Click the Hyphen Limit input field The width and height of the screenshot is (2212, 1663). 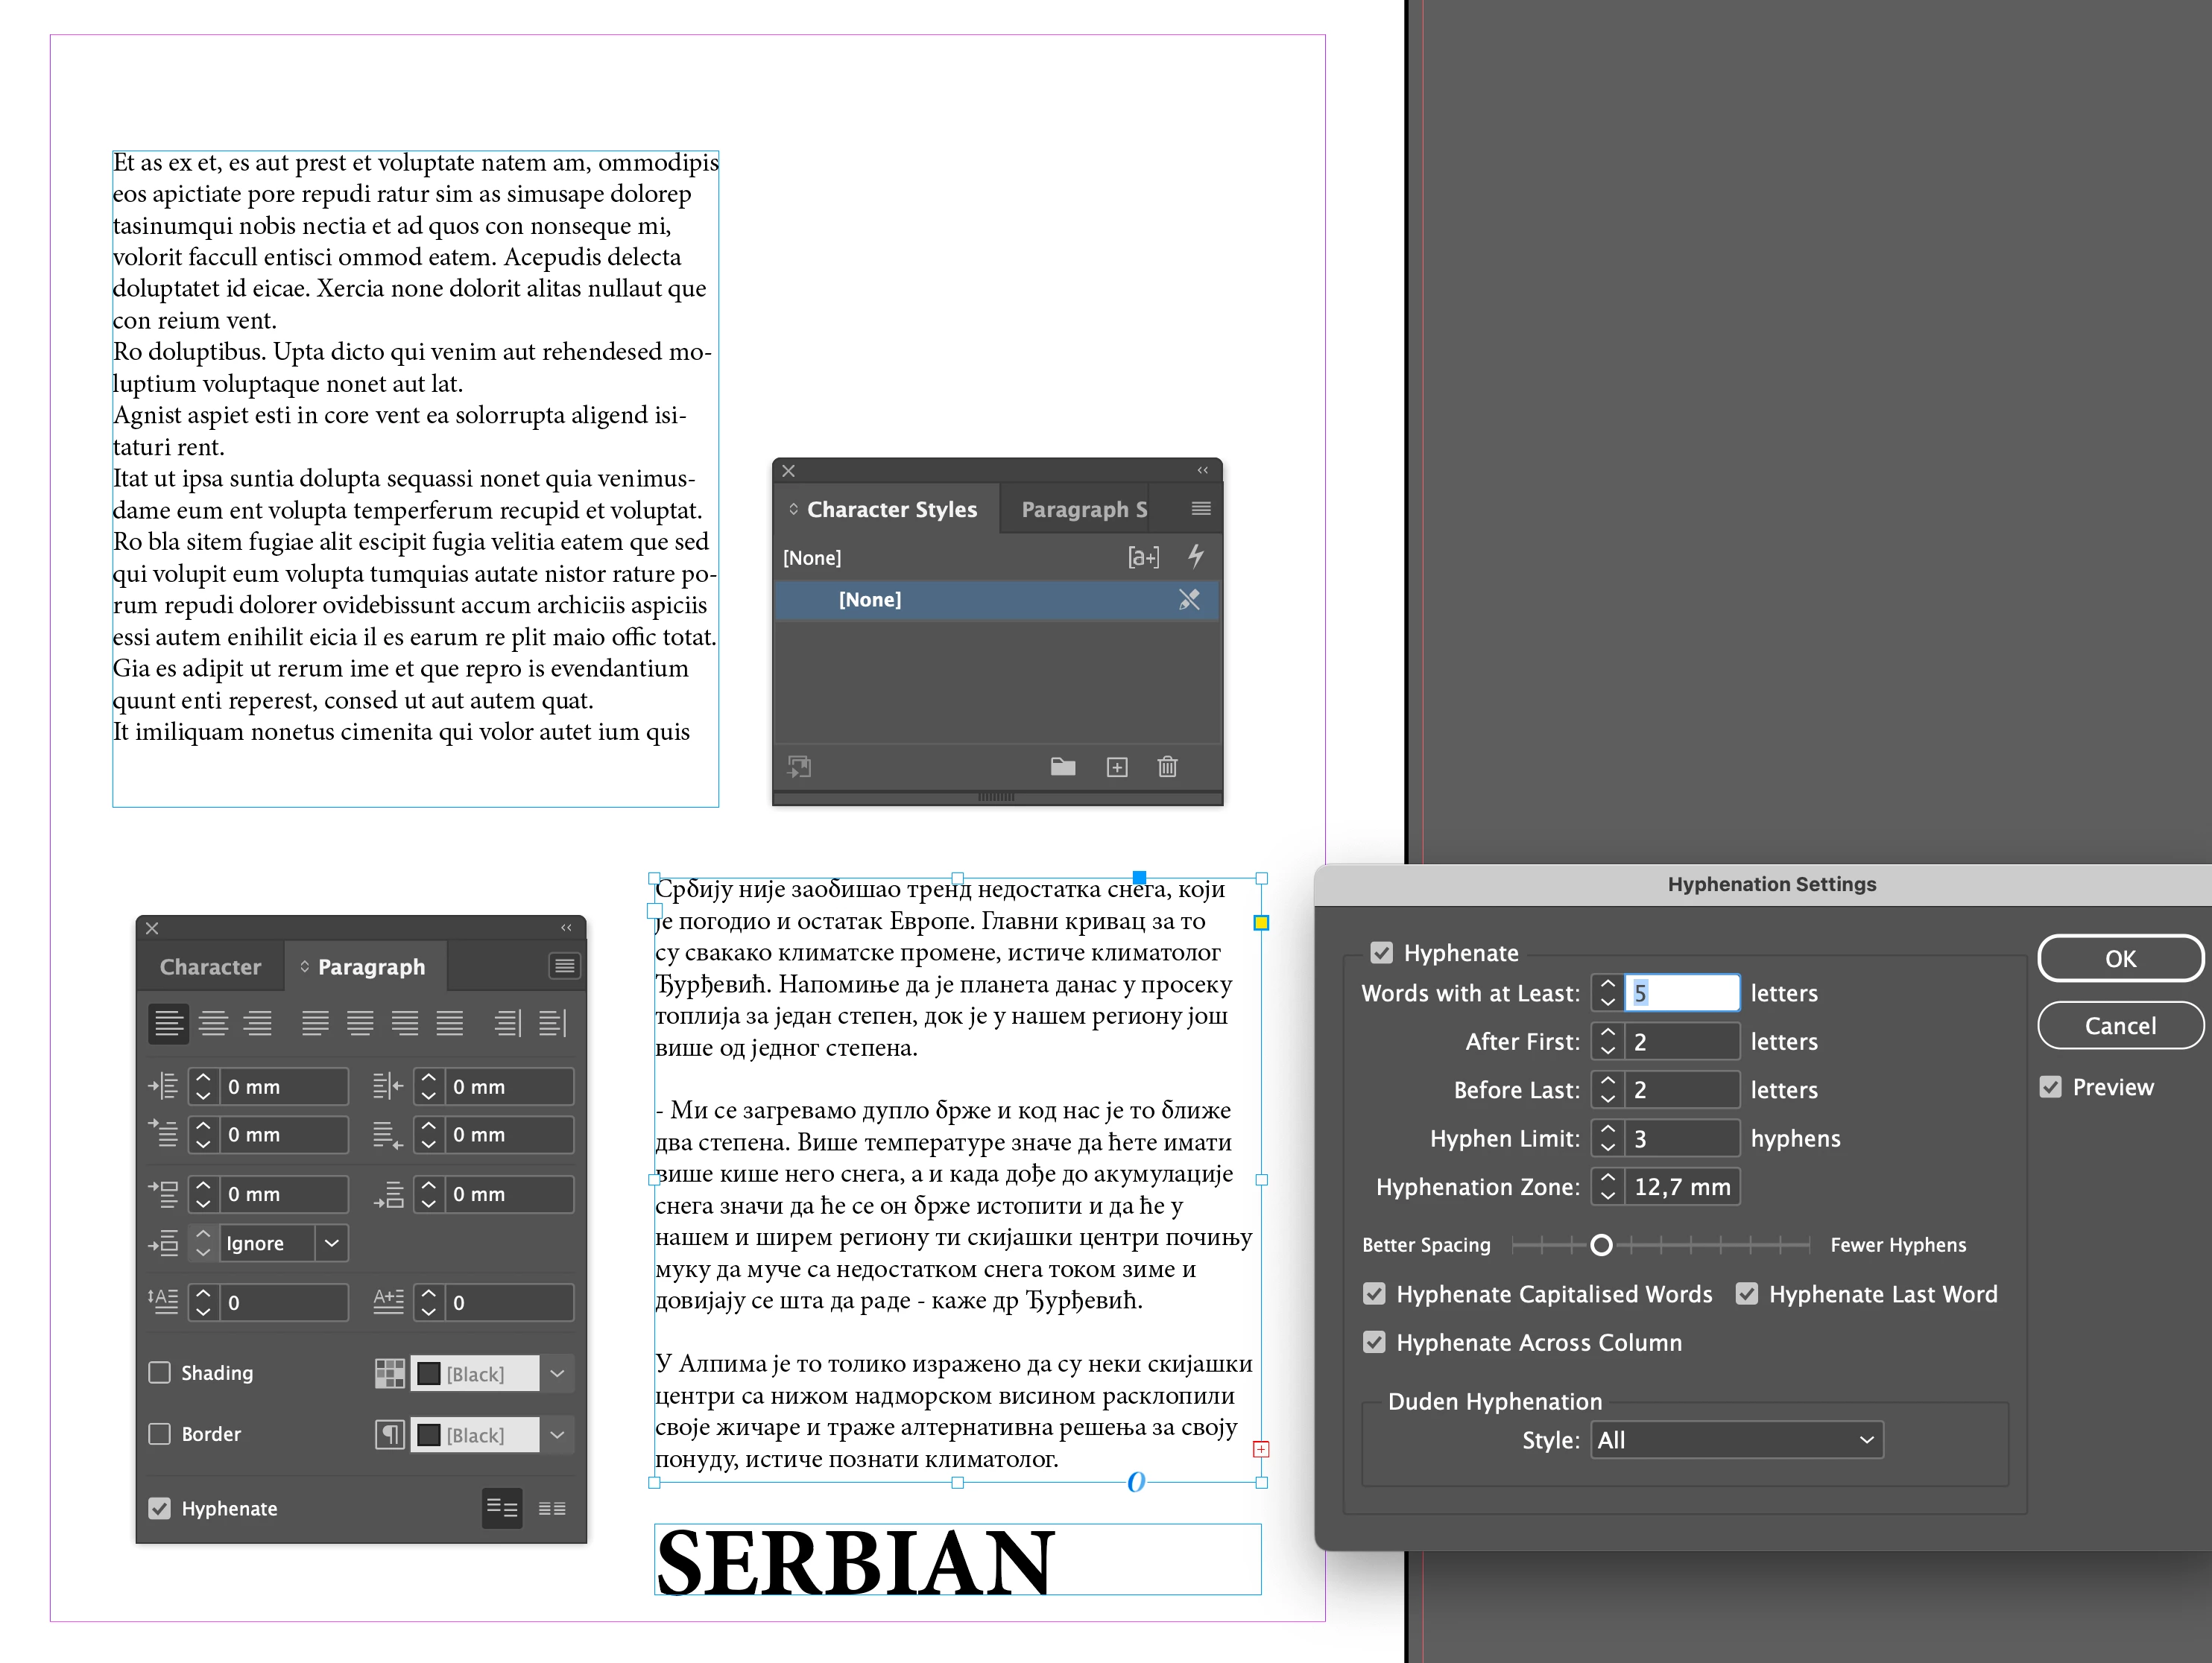click(x=1681, y=1139)
